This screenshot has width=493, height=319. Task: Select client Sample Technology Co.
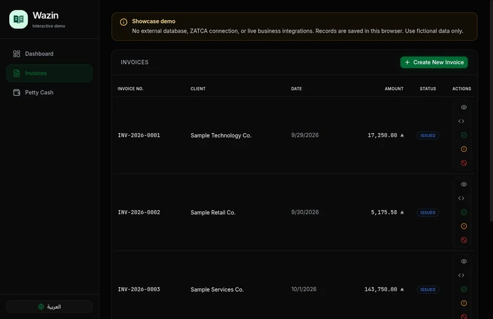tap(221, 135)
